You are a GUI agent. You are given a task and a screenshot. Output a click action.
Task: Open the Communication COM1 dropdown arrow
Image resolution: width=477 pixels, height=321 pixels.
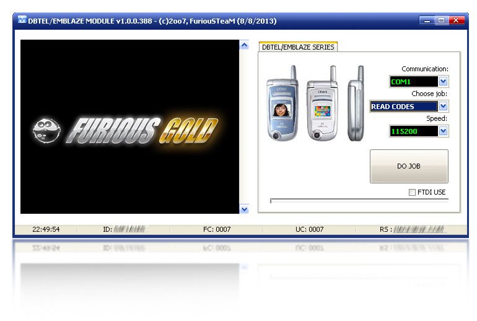click(443, 82)
